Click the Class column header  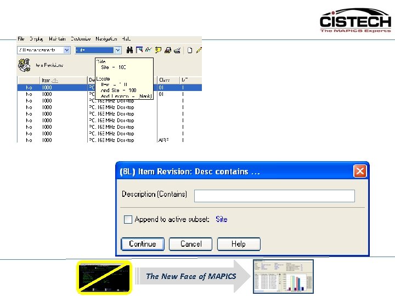click(x=168, y=80)
